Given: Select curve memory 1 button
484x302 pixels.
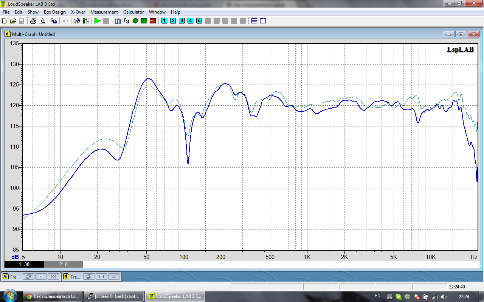Looking at the screenshot, I should tap(164, 21).
